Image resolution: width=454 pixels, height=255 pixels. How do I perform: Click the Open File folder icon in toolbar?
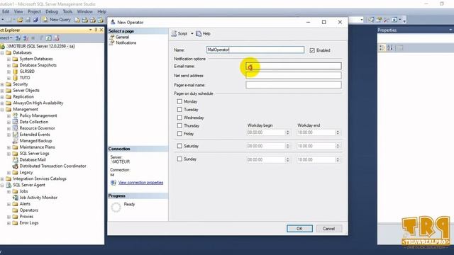point(20,20)
